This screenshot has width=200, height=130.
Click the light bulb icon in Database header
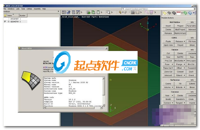point(5,16)
